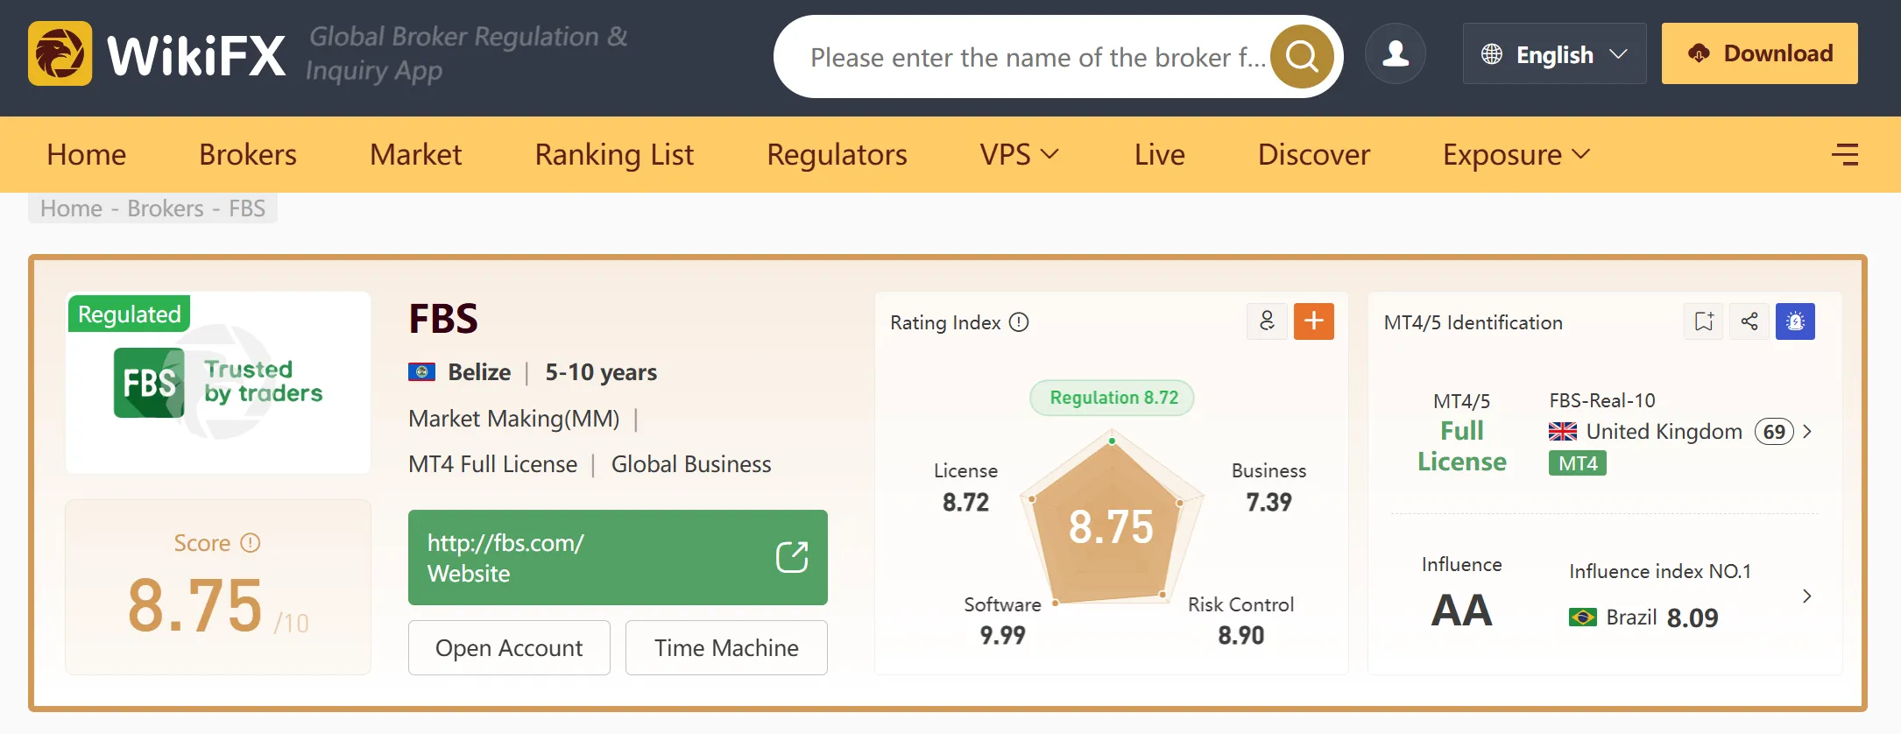Expand the VPS menu

coord(1020,155)
